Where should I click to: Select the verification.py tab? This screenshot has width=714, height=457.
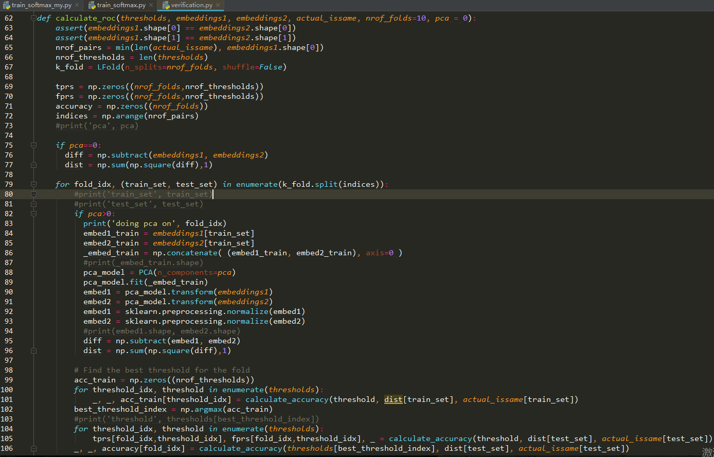191,5
